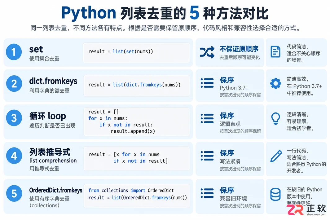Viewport: 330px width, 220px height.
Task: Click the 'list comprehension' subtitle
Action: [x=53, y=161]
